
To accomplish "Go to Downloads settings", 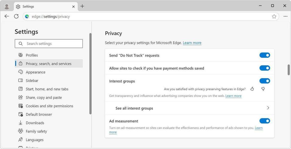I will [35, 123].
